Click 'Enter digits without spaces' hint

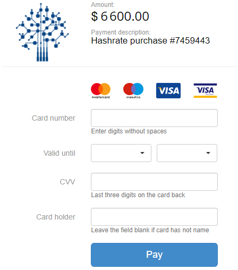(x=129, y=131)
